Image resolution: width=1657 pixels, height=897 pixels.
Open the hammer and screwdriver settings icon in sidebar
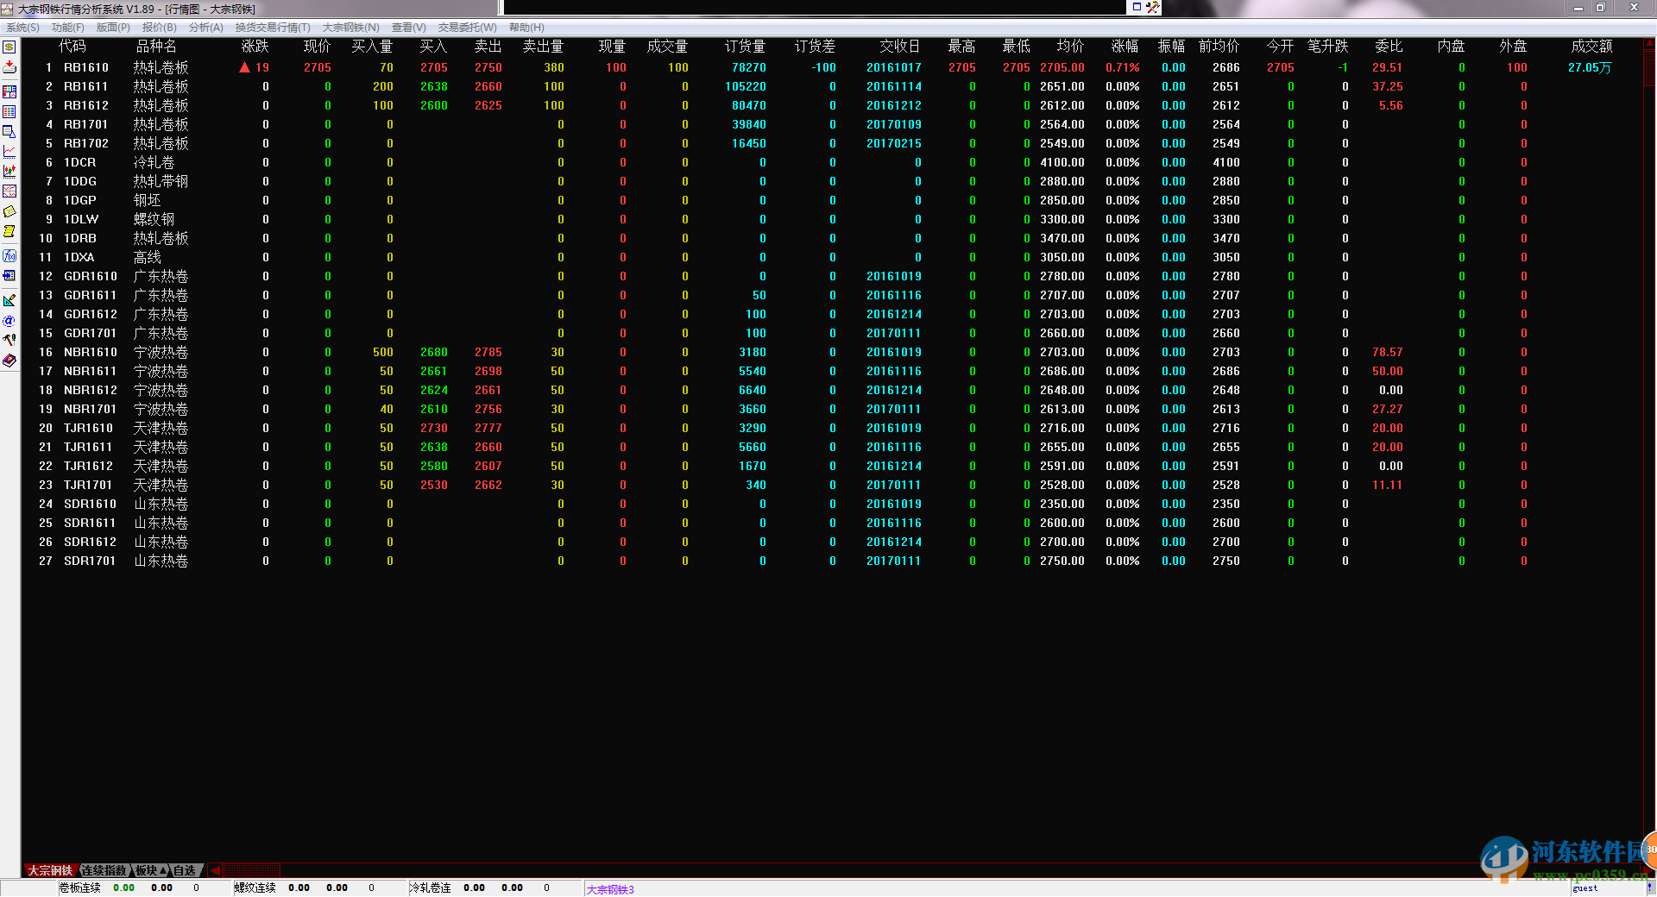click(9, 341)
